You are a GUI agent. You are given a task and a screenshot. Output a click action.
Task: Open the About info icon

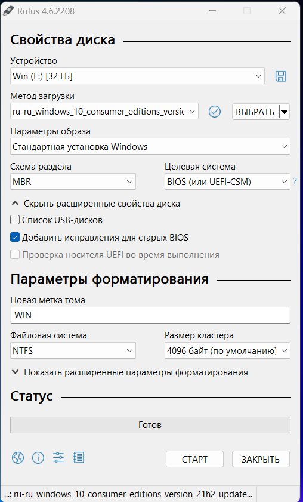tap(38, 458)
